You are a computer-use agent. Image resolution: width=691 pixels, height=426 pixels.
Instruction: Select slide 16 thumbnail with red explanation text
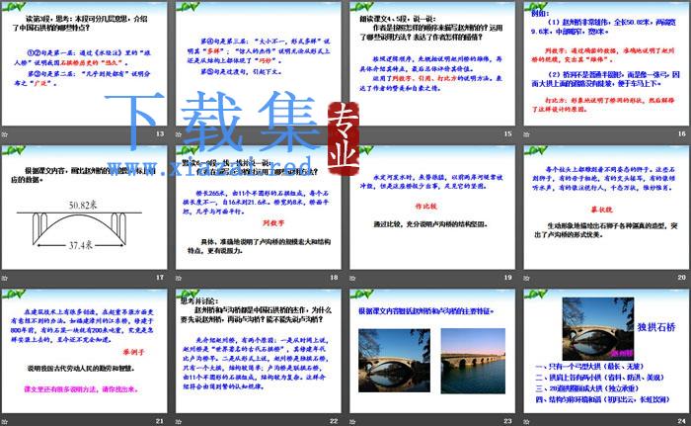(x=606, y=64)
